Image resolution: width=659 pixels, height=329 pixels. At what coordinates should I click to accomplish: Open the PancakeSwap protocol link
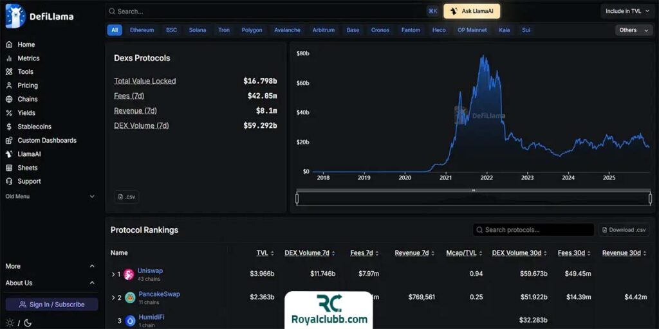point(159,294)
